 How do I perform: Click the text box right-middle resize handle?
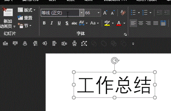155,85
